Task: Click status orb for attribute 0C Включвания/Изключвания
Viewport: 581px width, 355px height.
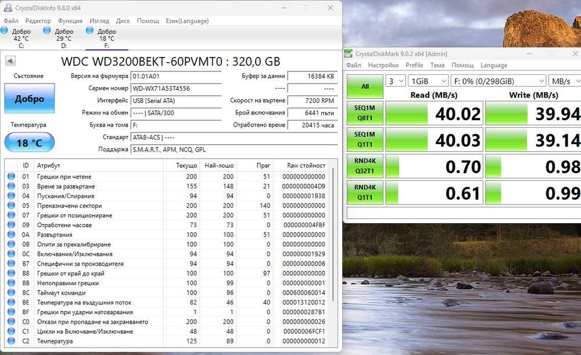Action: pyautogui.click(x=11, y=254)
